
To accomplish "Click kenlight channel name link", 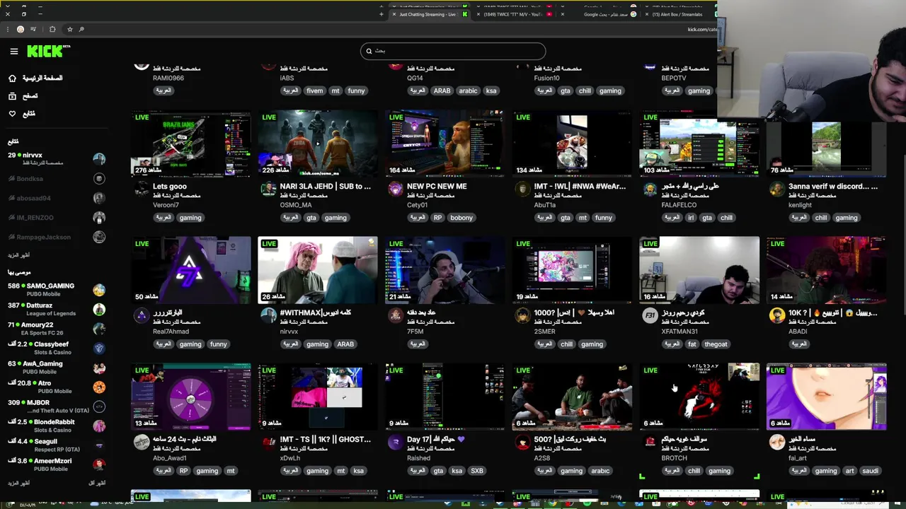I will click(x=801, y=205).
